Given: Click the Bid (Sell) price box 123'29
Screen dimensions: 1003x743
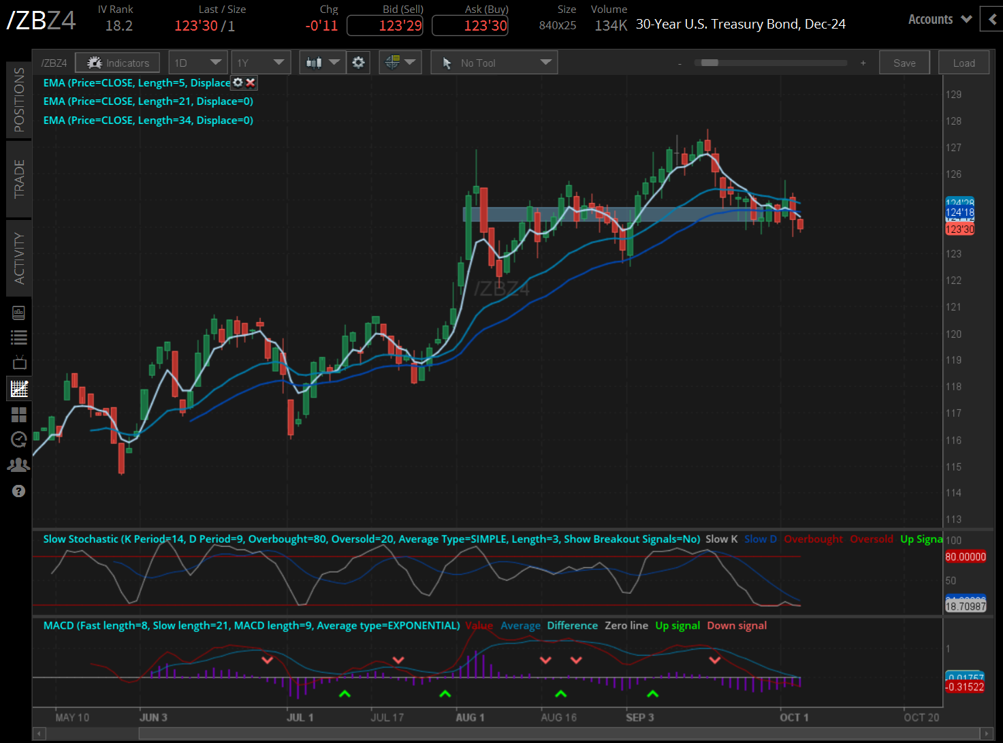Looking at the screenshot, I should (x=385, y=26).
